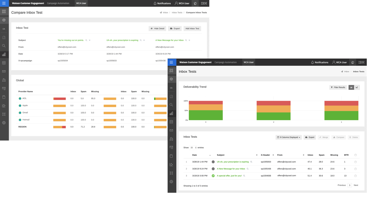Go to Next page in pagination
Image resolution: width=382 pixels, height=213 pixels.
356,185
